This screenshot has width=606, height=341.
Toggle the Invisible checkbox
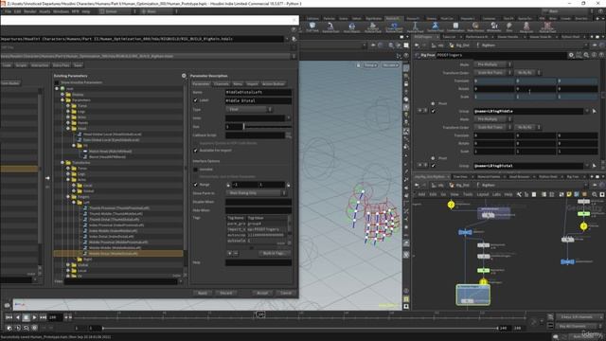pos(196,170)
